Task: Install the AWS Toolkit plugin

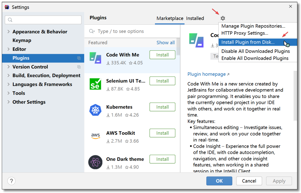Action: pyautogui.click(x=162, y=133)
